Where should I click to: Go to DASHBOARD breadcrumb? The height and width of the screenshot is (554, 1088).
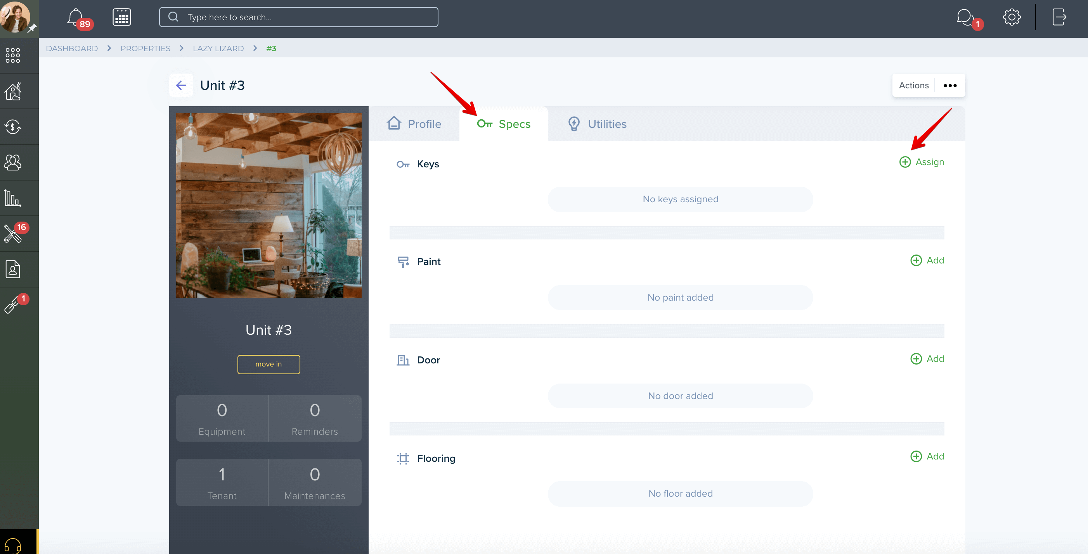coord(72,48)
